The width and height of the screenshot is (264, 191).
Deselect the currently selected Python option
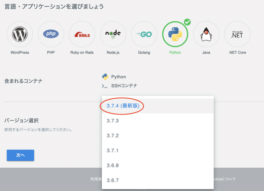175,34
